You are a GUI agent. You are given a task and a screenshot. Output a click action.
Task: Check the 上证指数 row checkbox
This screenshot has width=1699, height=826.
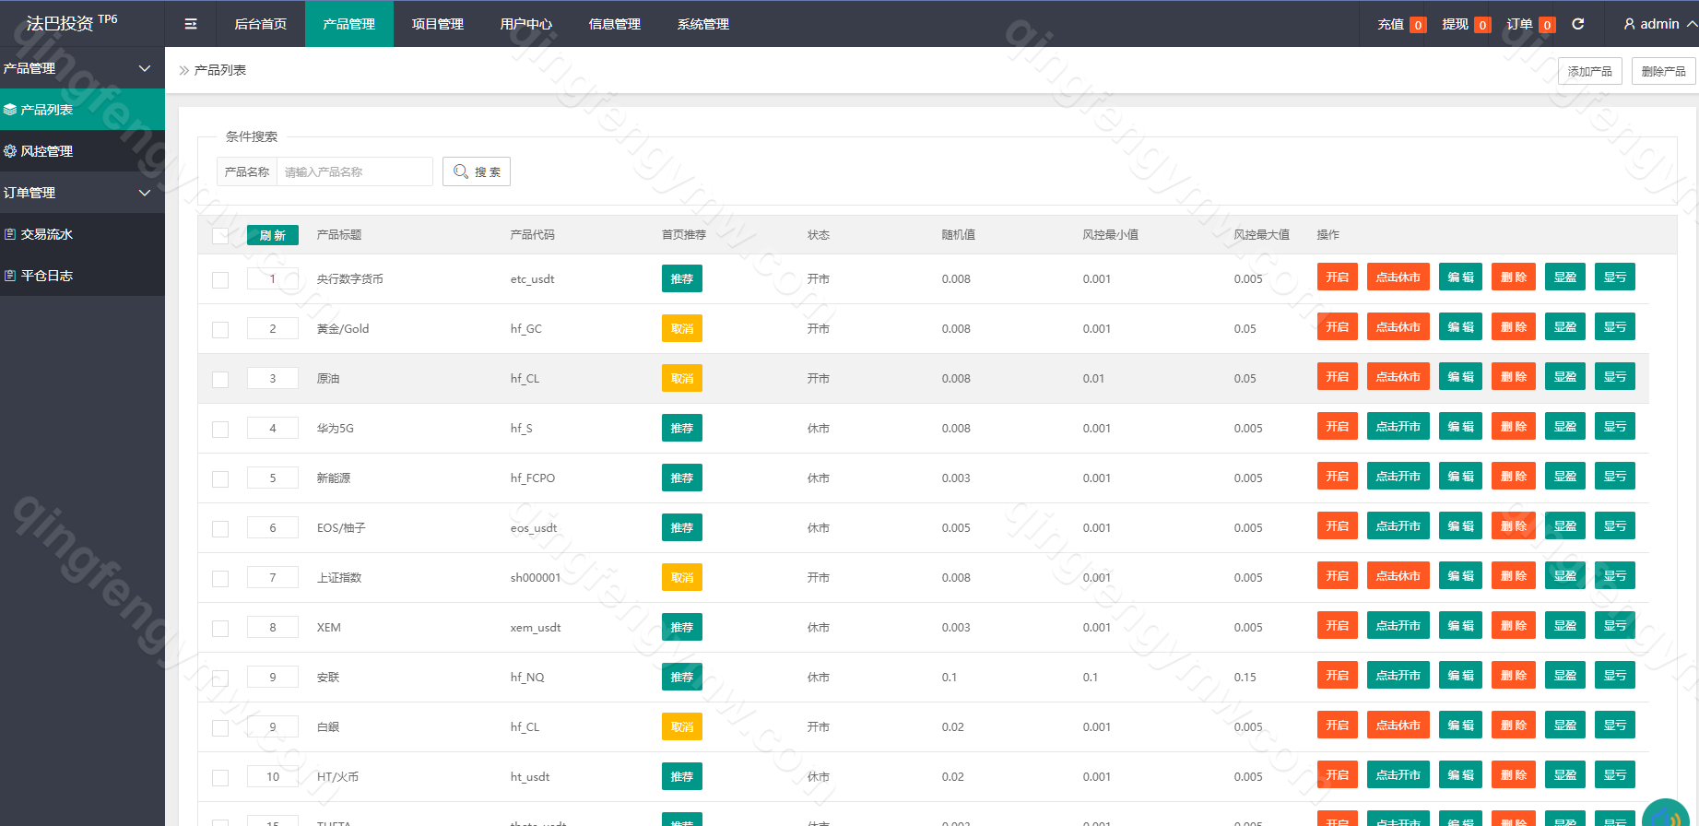(x=220, y=579)
